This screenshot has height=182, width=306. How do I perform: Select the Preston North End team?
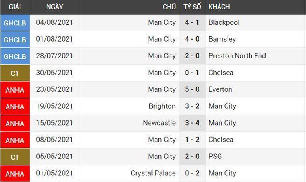click(x=237, y=56)
